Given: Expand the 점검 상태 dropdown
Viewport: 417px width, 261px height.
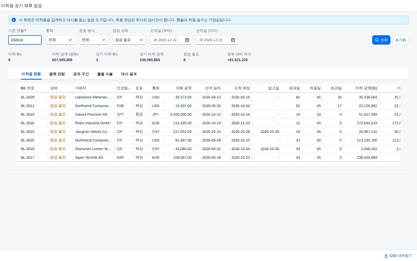Looking at the screenshot, I should [x=129, y=40].
